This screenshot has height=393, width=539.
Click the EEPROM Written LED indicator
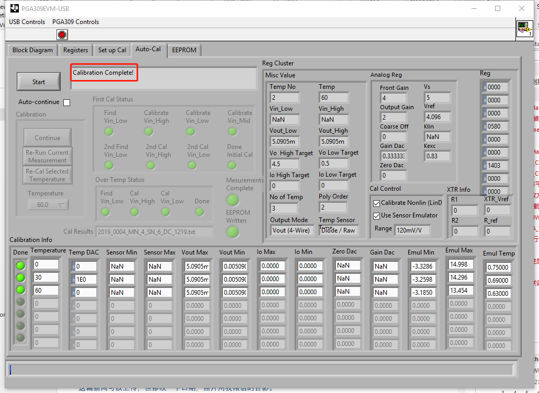click(x=232, y=232)
